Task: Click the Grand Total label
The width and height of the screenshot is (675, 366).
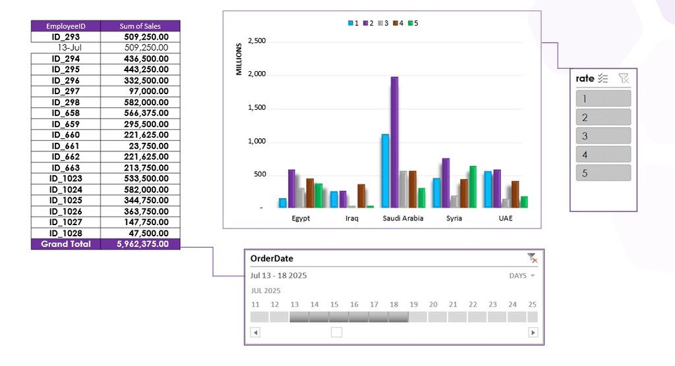Action: point(66,244)
